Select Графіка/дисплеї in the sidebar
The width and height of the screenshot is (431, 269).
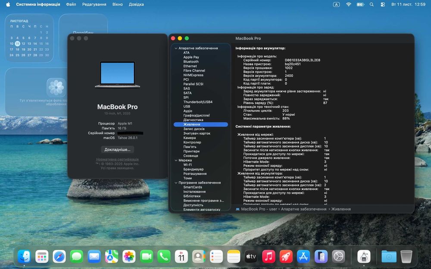(196, 115)
